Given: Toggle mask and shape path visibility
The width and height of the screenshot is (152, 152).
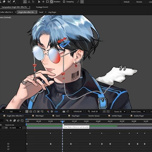Looking at the screenshot, I should [34, 112].
